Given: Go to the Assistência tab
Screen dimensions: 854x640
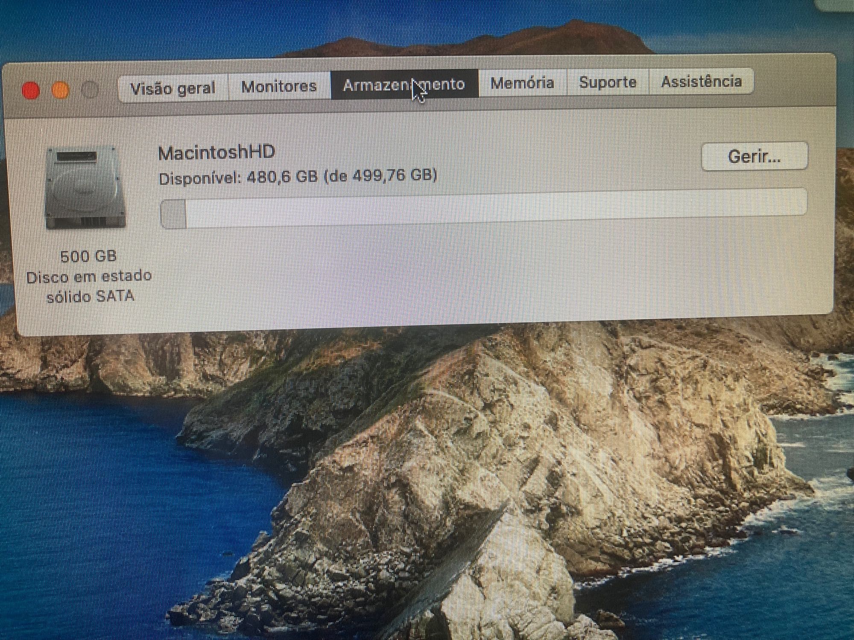Looking at the screenshot, I should tap(701, 81).
